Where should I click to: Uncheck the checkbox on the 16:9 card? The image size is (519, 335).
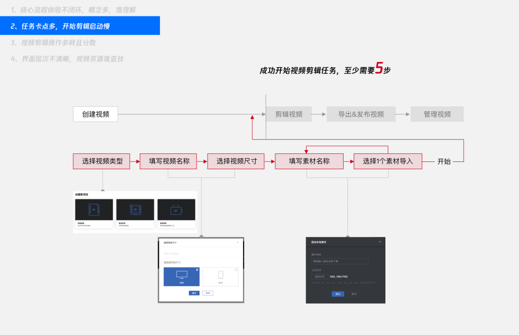click(197, 270)
